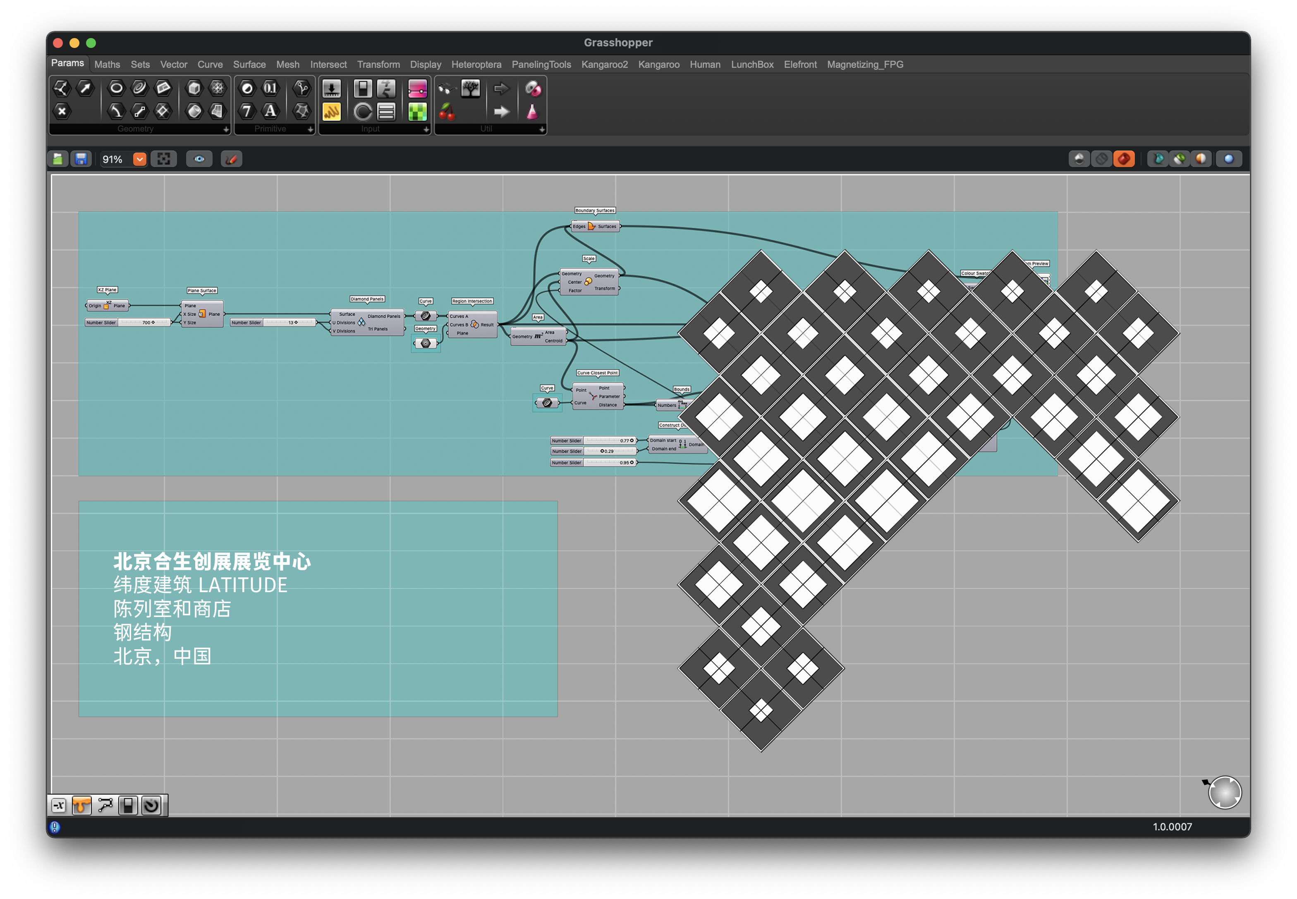The image size is (1297, 899).
Task: Click the Diamond Panels component
Action: click(361, 323)
